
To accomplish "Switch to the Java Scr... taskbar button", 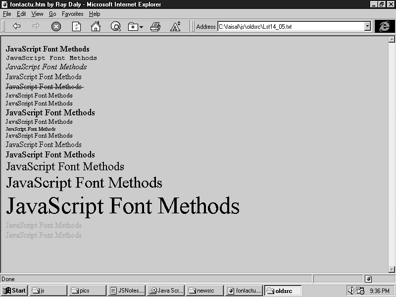I will 166,291.
